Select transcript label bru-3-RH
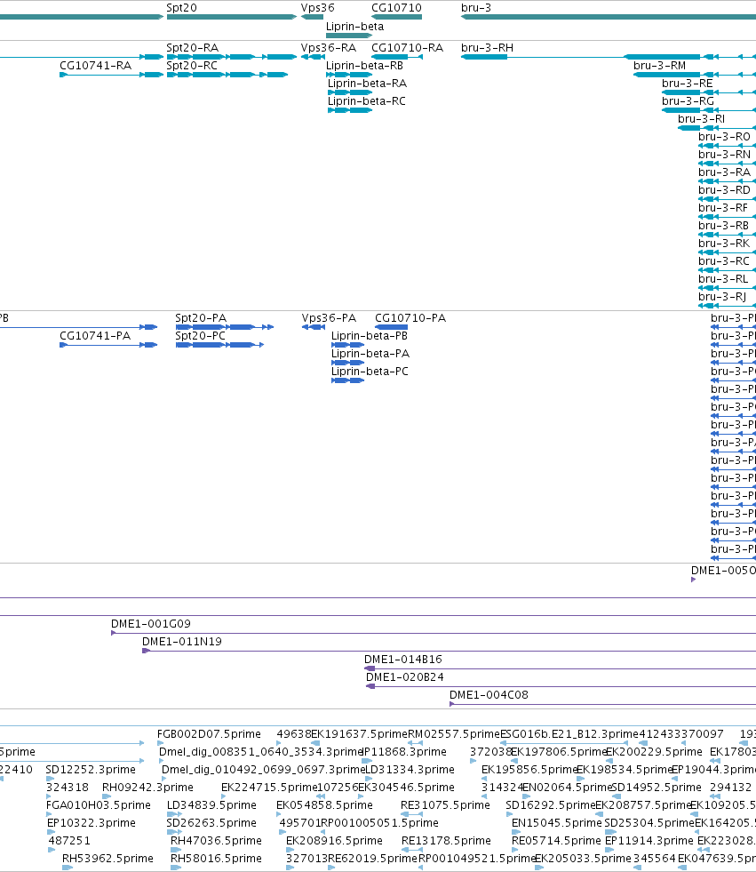 coord(487,48)
